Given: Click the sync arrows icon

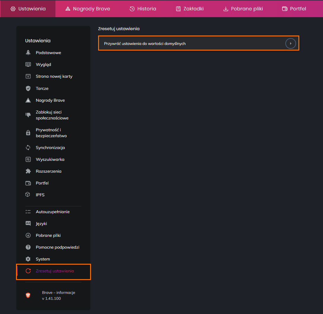Looking at the screenshot, I should tap(28, 148).
